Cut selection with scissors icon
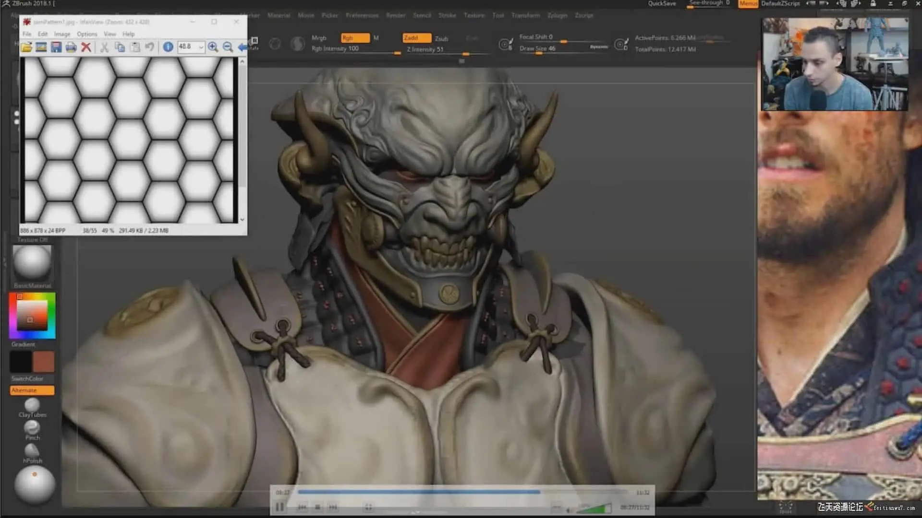922x518 pixels. 104,47
